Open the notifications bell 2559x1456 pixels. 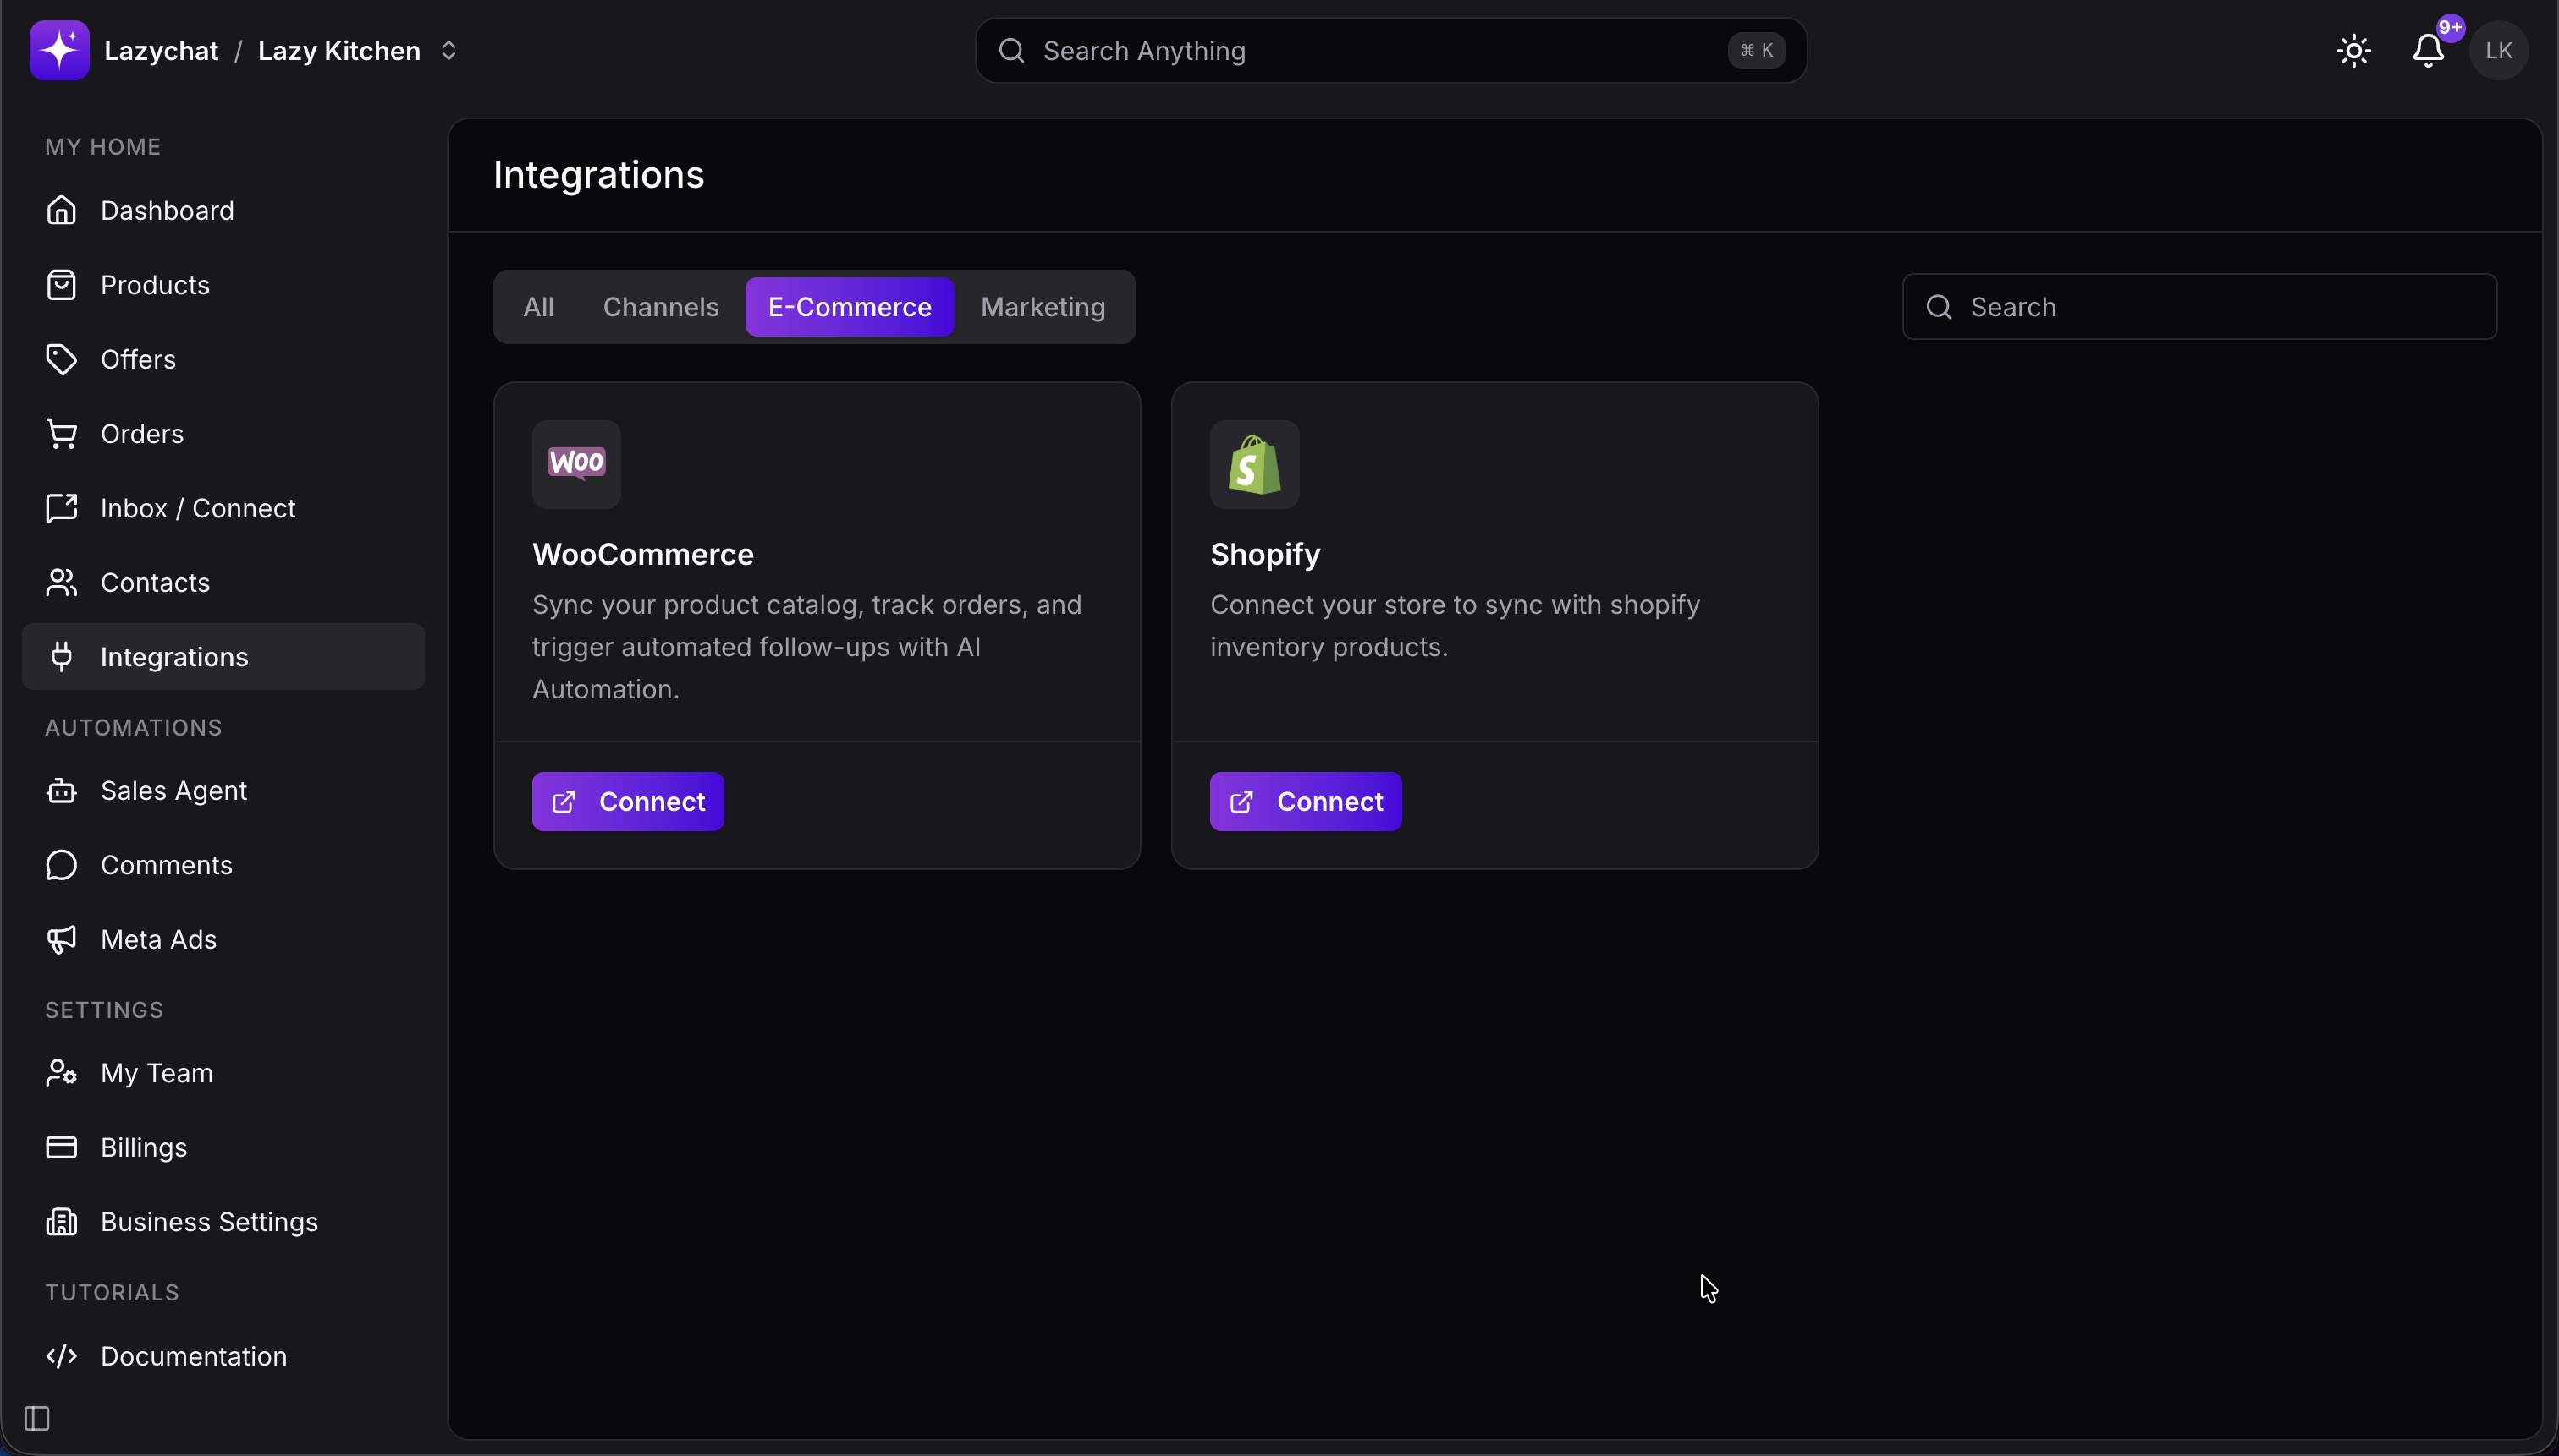(2428, 51)
